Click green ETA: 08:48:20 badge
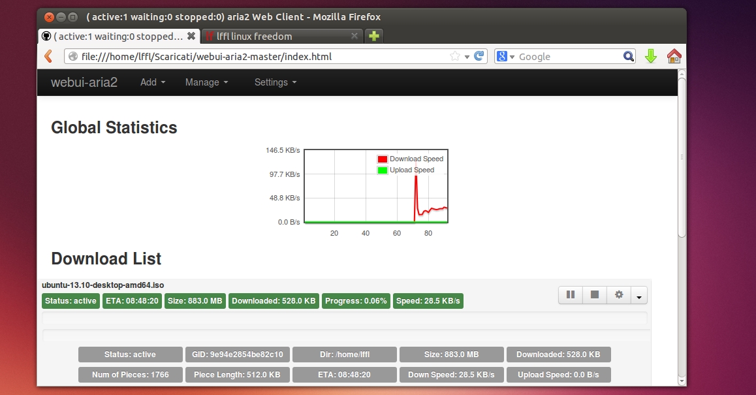Viewport: 756px width, 395px height. click(132, 301)
